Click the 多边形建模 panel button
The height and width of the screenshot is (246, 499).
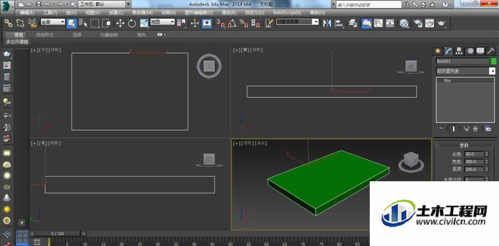[17, 42]
